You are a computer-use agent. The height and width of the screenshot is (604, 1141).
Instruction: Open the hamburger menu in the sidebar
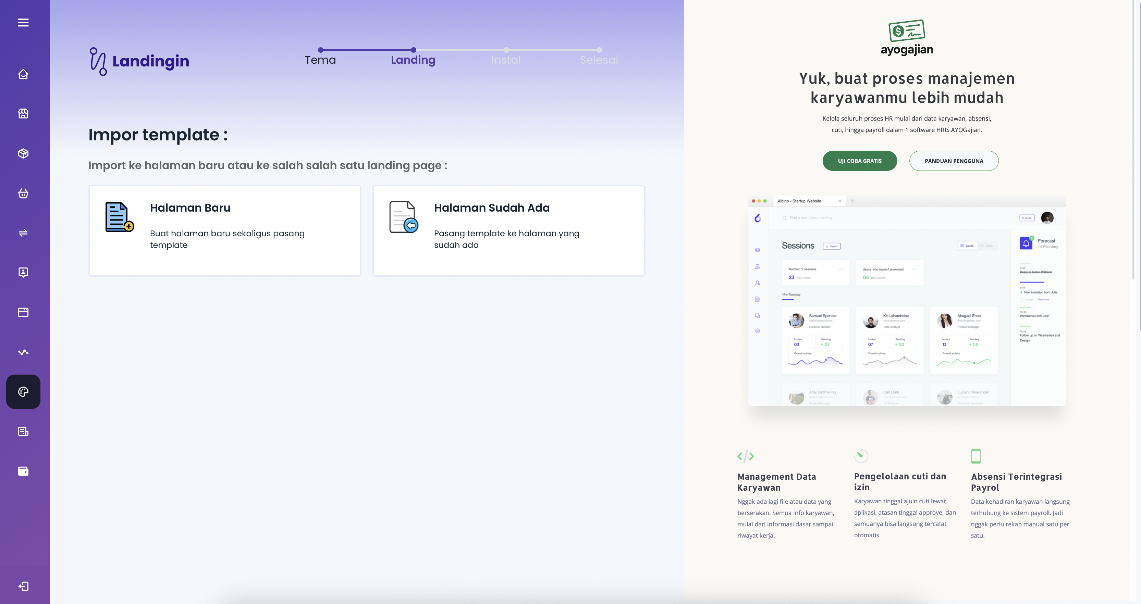pos(23,23)
